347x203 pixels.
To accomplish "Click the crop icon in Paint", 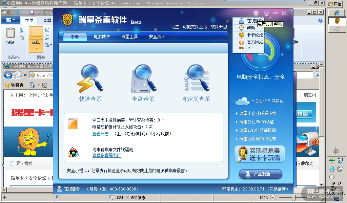I will [47, 30].
